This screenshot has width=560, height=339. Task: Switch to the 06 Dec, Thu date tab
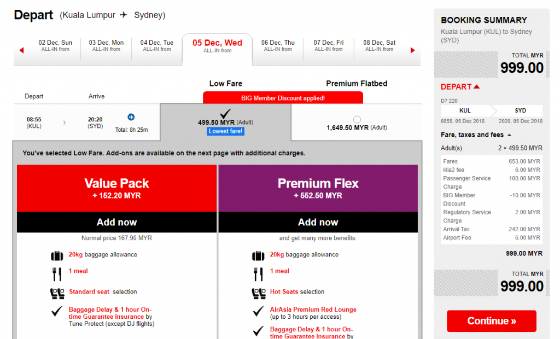pos(278,46)
